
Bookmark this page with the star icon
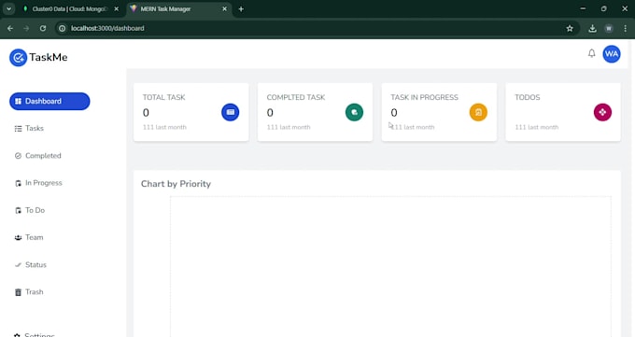[x=570, y=28]
